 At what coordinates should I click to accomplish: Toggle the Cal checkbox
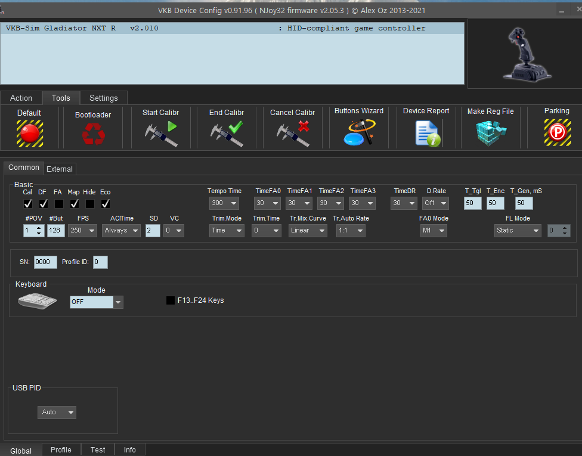[x=28, y=204]
